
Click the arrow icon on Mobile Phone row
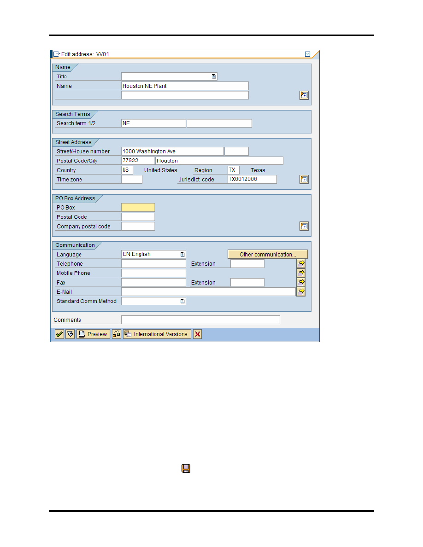(301, 273)
